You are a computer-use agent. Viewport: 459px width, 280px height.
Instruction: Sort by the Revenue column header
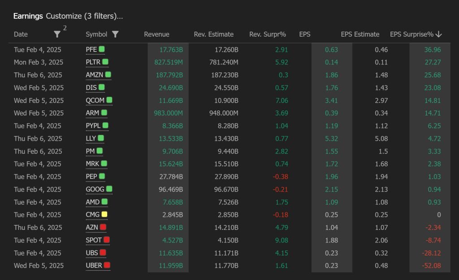pos(156,34)
